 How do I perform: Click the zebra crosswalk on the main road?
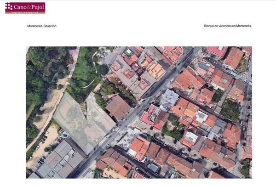point(118,131)
